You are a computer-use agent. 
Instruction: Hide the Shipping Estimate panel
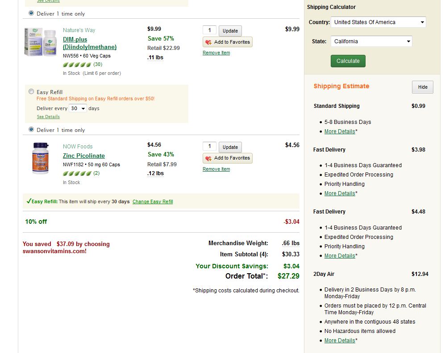coord(423,87)
